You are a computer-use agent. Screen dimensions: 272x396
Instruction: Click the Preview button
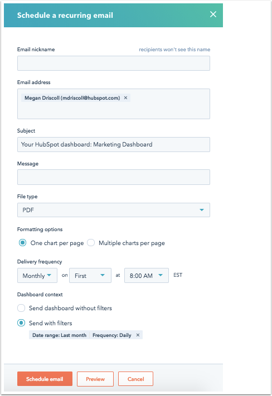tap(95, 379)
